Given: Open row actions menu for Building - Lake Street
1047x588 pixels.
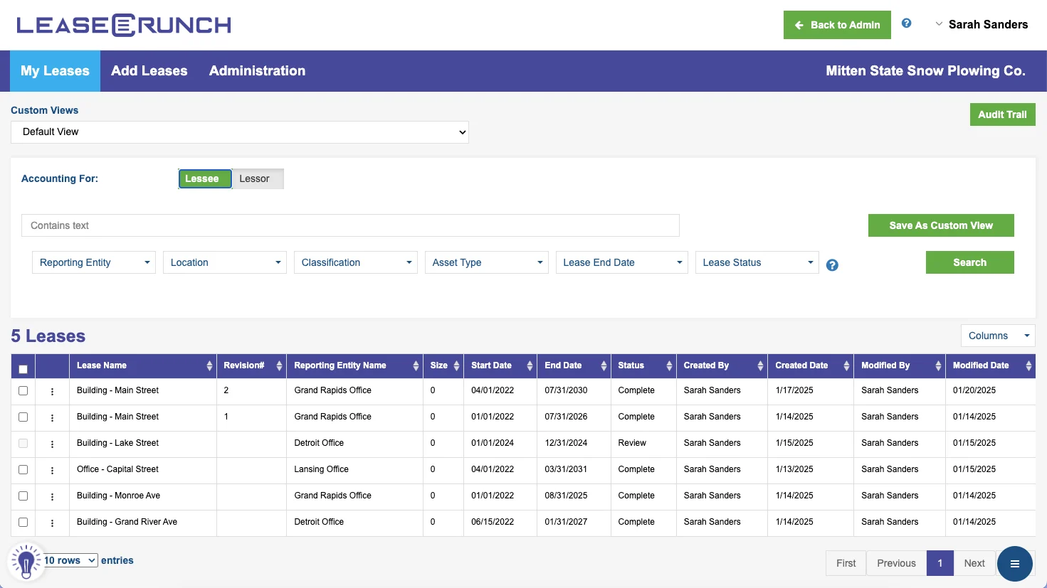Looking at the screenshot, I should click(x=52, y=444).
